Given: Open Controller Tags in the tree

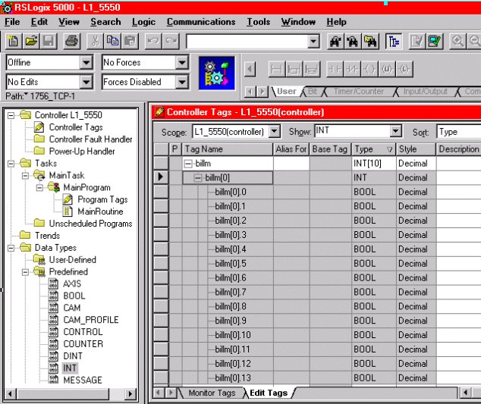Looking at the screenshot, I should (x=76, y=127).
